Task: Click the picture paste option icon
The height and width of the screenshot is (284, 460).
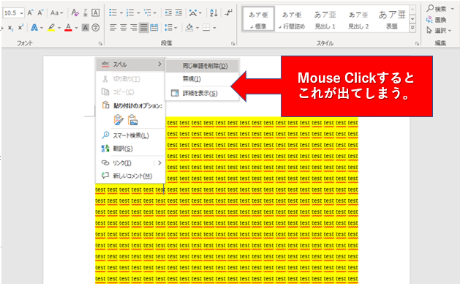Action: [132, 120]
